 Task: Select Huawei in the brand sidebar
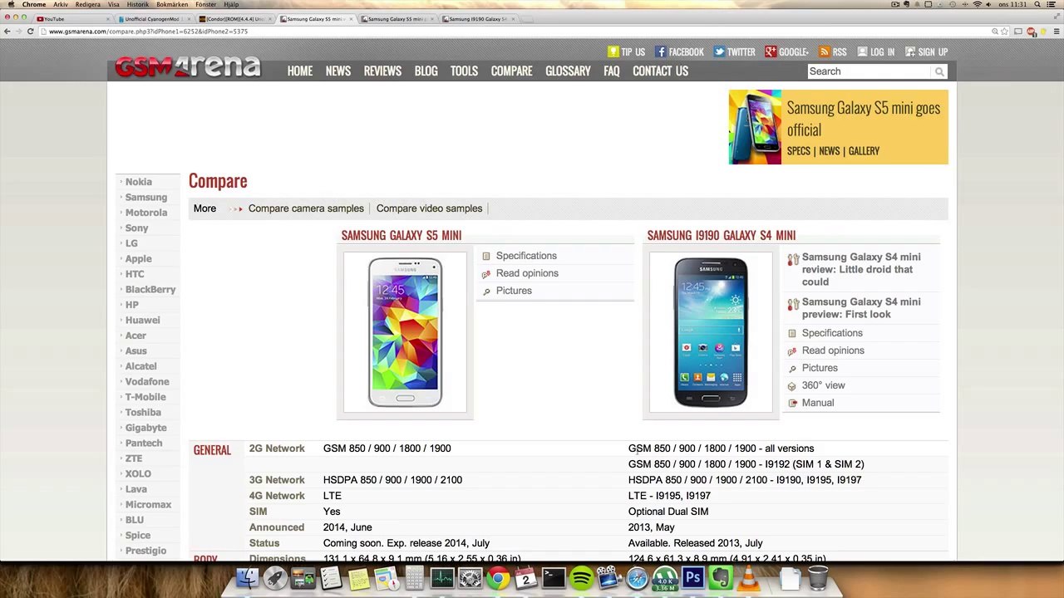pyautogui.click(x=143, y=321)
